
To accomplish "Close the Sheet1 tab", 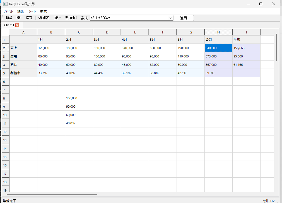I will click(17, 25).
